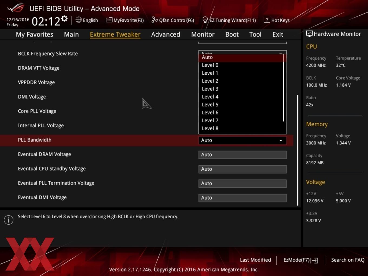368x276 pixels.
Task: Open the Tool tab
Action: pos(255,34)
